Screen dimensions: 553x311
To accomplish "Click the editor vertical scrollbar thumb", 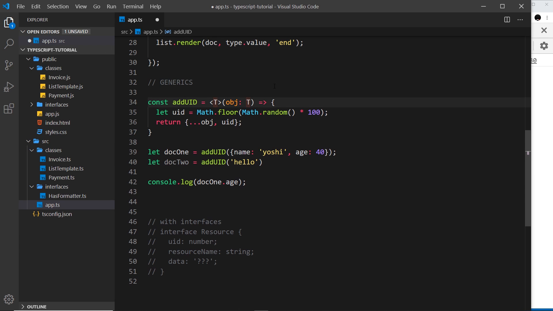I will 528,178.
